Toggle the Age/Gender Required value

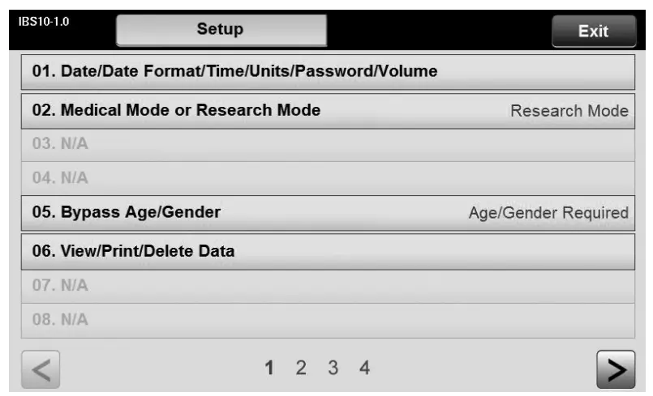pyautogui.click(x=548, y=214)
